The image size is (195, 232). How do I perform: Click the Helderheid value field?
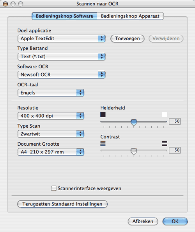point(175,121)
